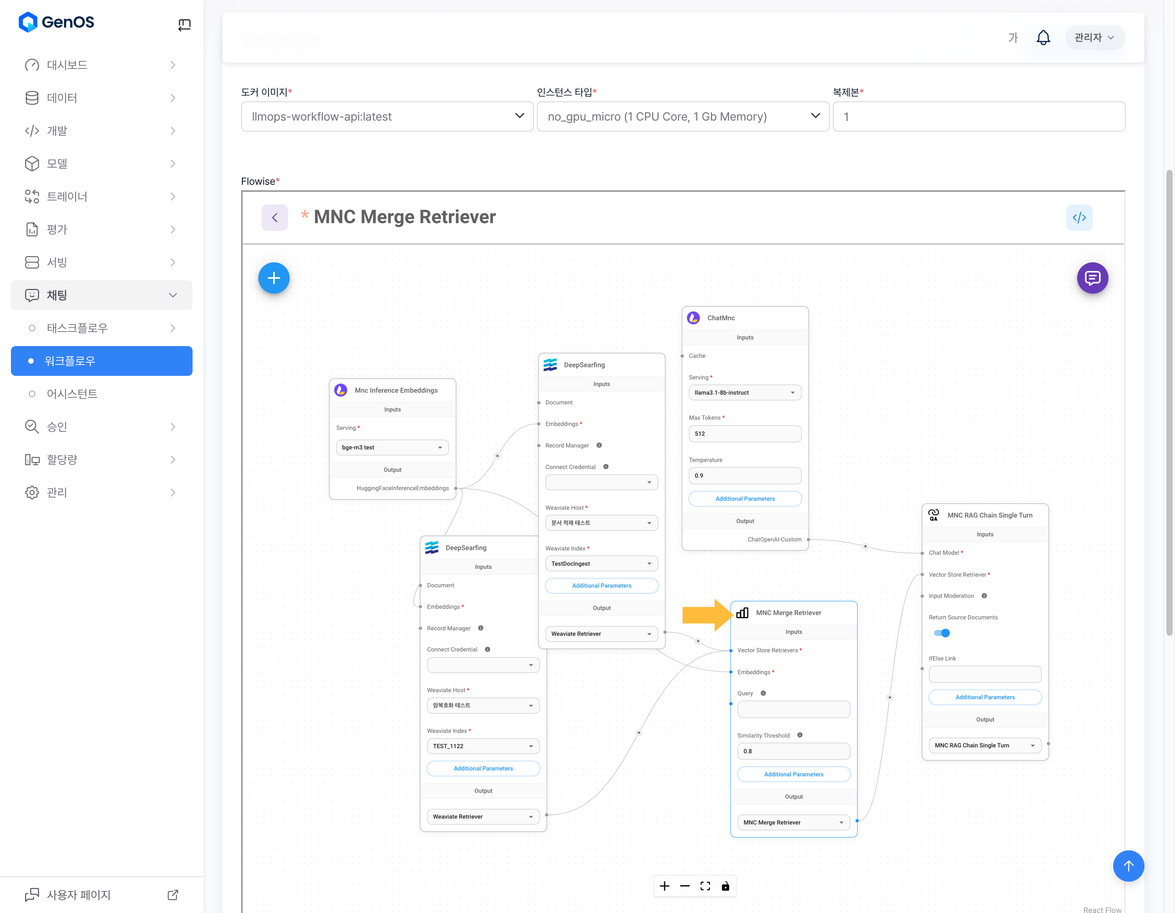The height and width of the screenshot is (913, 1175).
Task: Open the 도커 이미지 dropdown
Action: [x=387, y=116]
